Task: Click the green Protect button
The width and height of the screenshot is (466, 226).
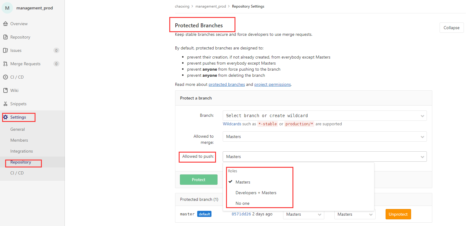Action: point(199,180)
